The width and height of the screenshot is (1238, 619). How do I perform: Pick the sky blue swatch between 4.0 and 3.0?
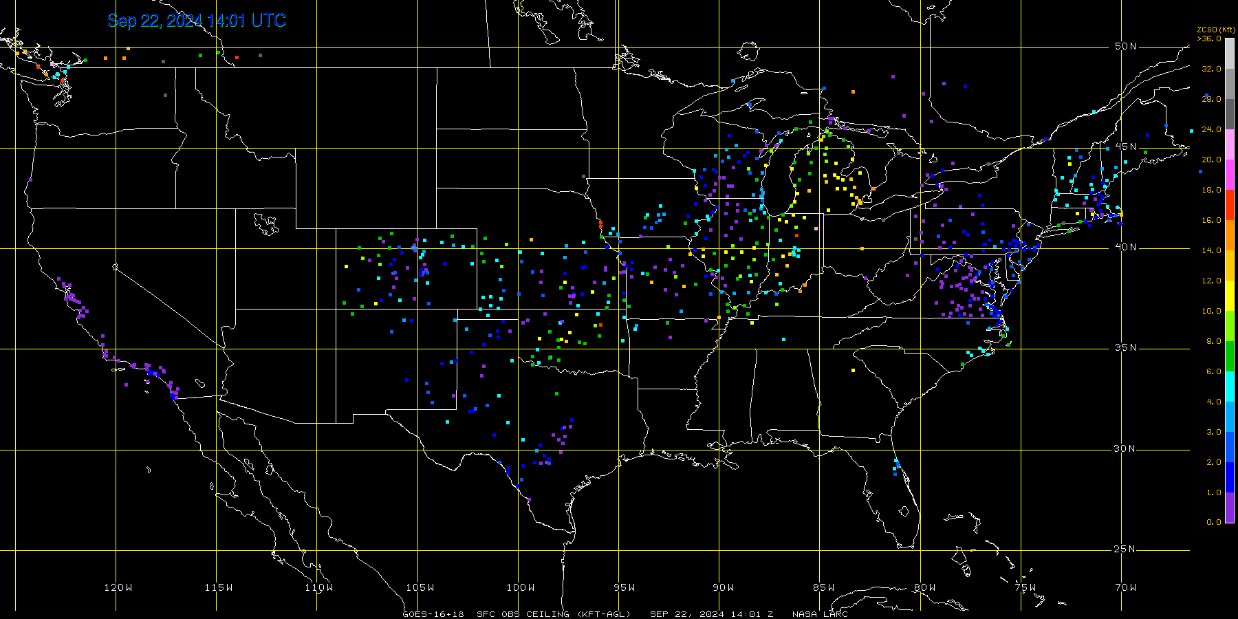tap(1230, 417)
